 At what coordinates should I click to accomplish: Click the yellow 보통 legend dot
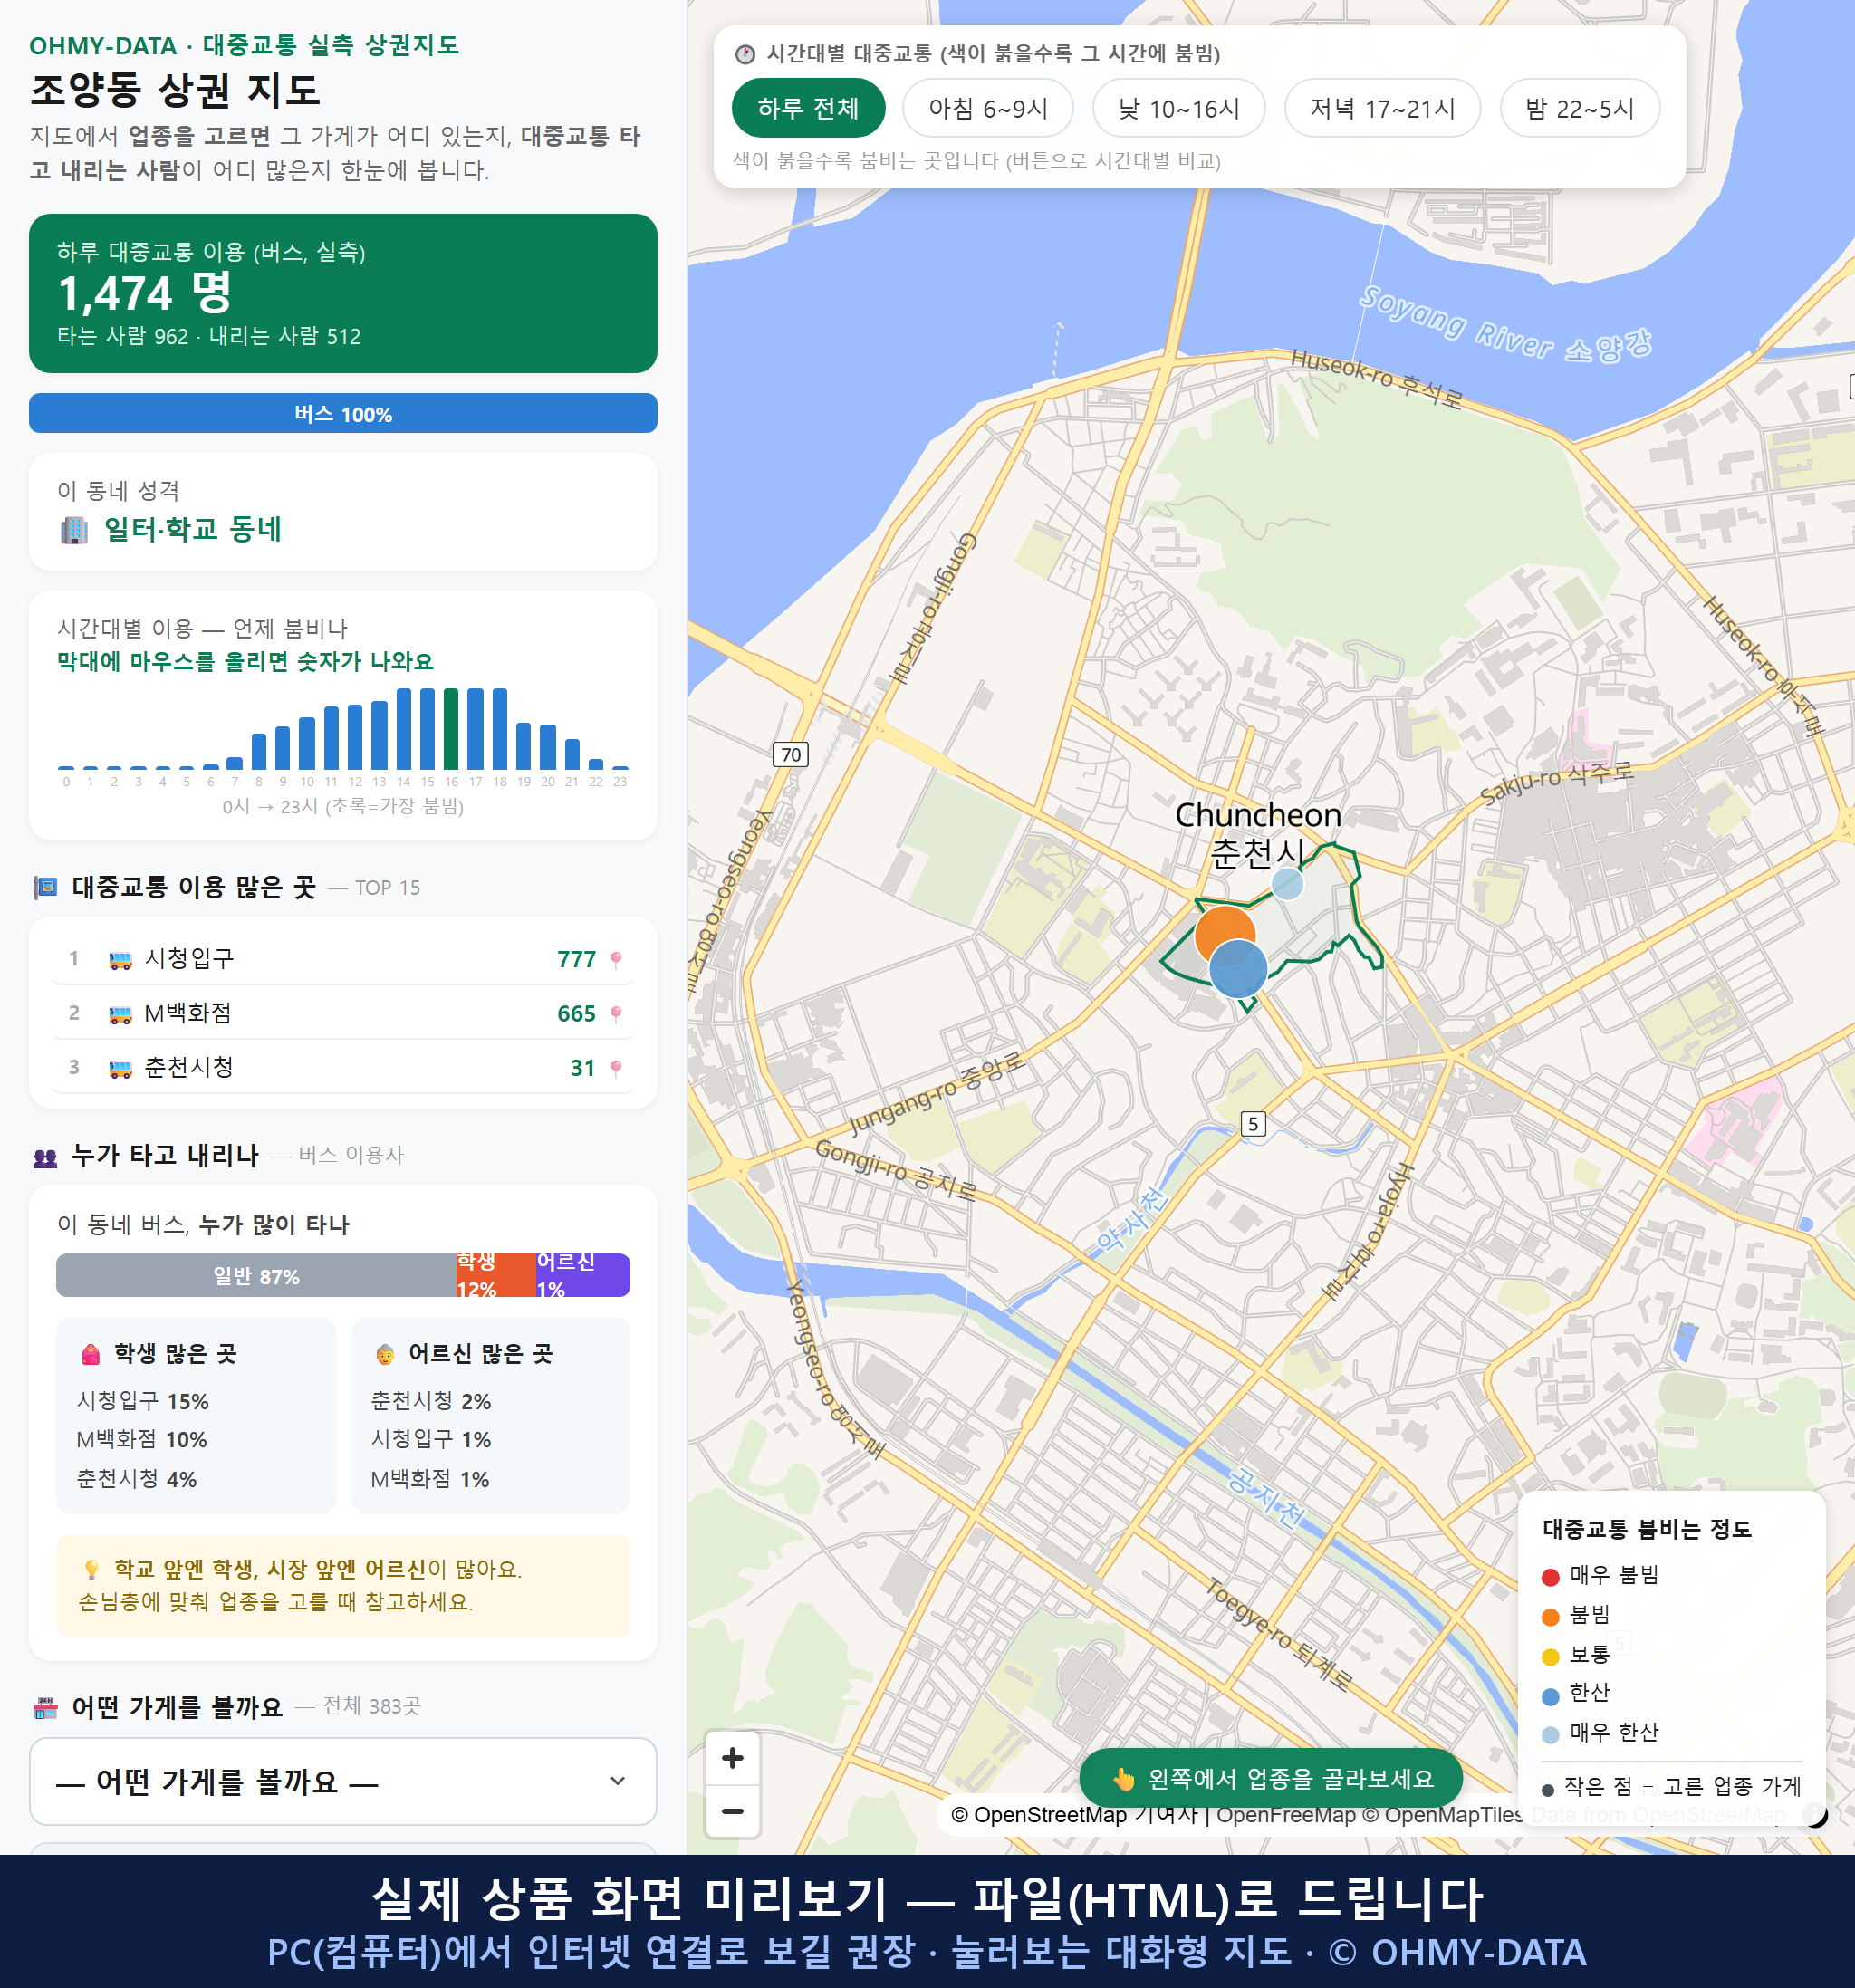point(1550,1657)
